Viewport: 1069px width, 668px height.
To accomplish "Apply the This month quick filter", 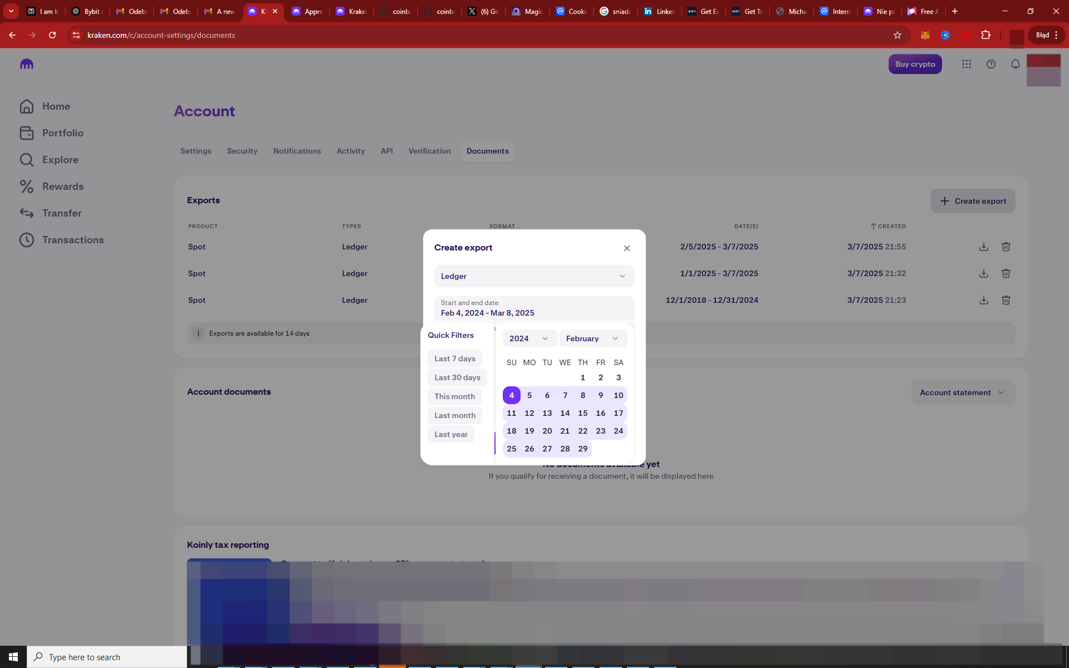I will pos(454,396).
